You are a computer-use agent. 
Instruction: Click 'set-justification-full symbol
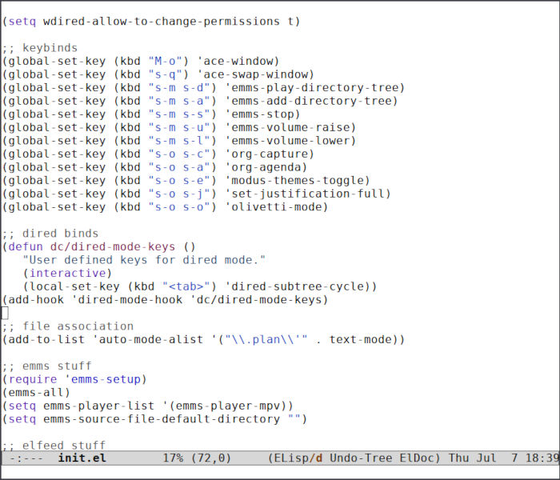(307, 194)
